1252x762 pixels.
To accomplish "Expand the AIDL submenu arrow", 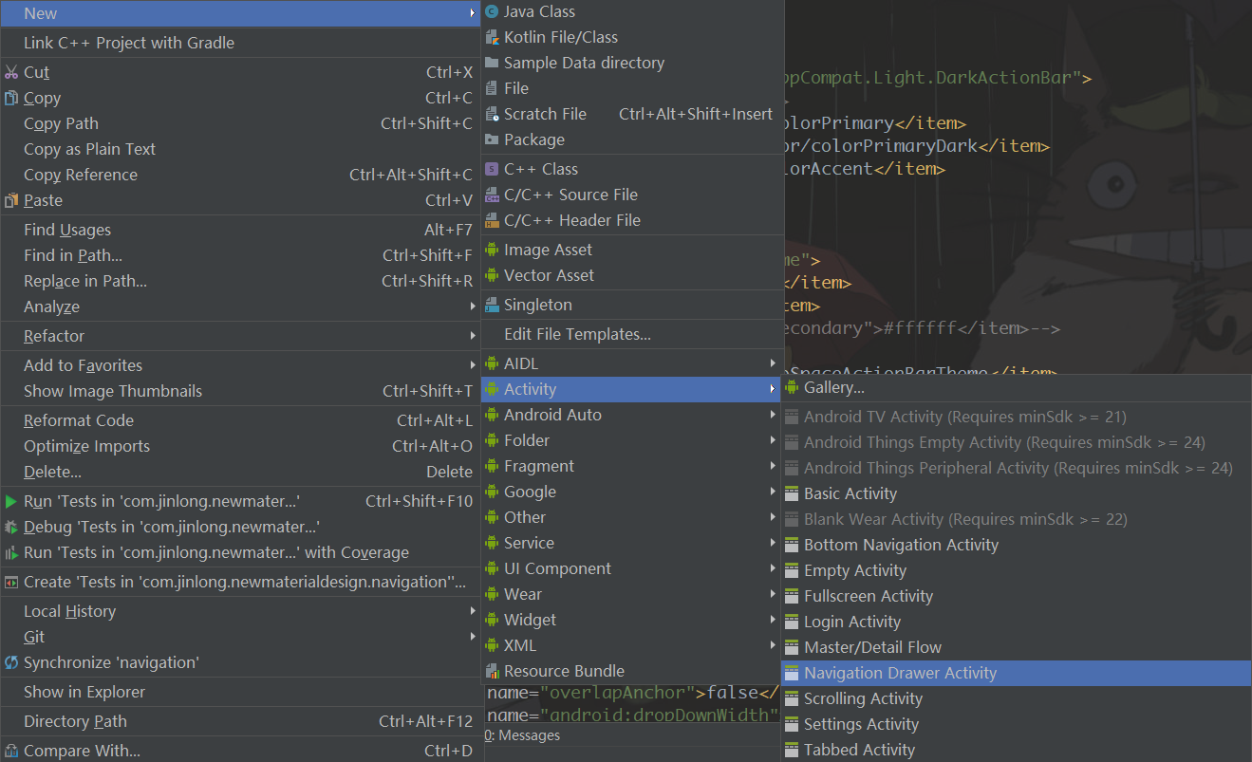I will [x=773, y=363].
